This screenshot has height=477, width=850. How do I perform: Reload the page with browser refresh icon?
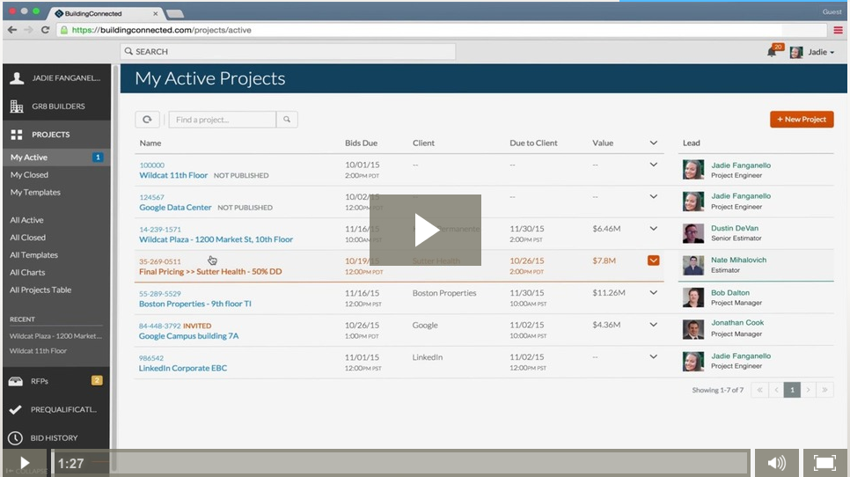pos(46,30)
